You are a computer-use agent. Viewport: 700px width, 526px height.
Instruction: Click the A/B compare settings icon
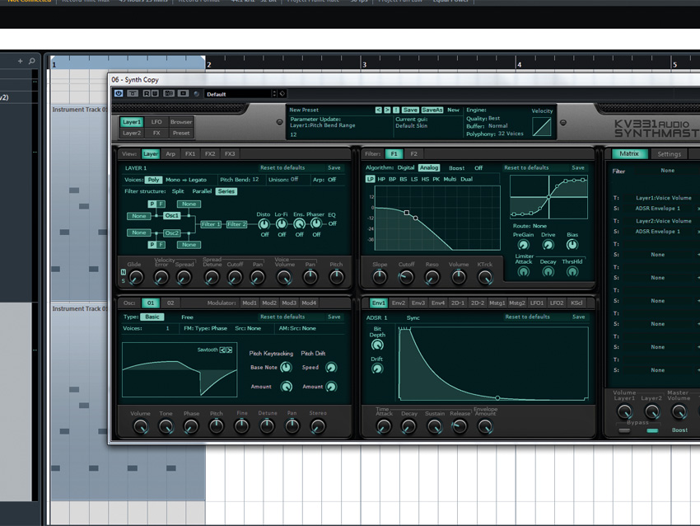169,93
